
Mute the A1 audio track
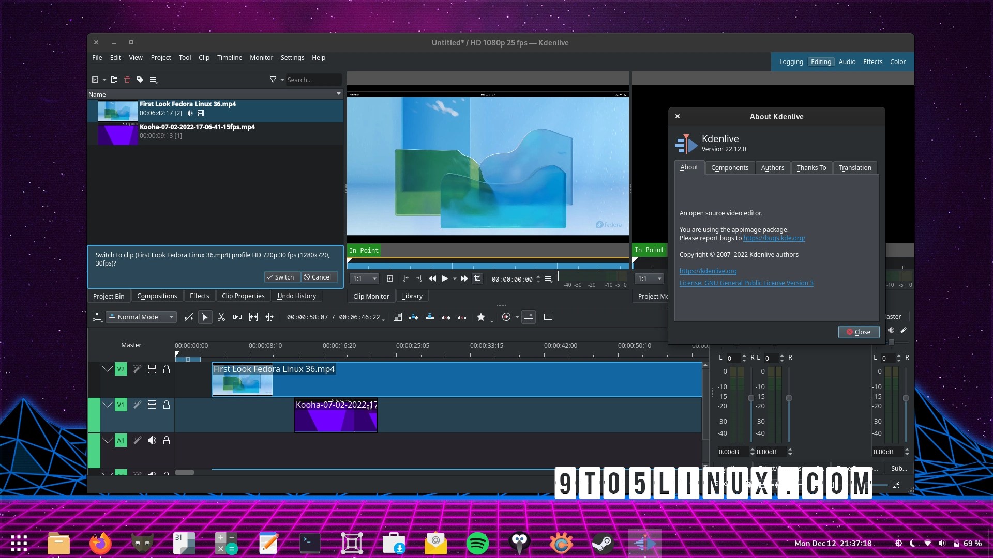pyautogui.click(x=152, y=440)
